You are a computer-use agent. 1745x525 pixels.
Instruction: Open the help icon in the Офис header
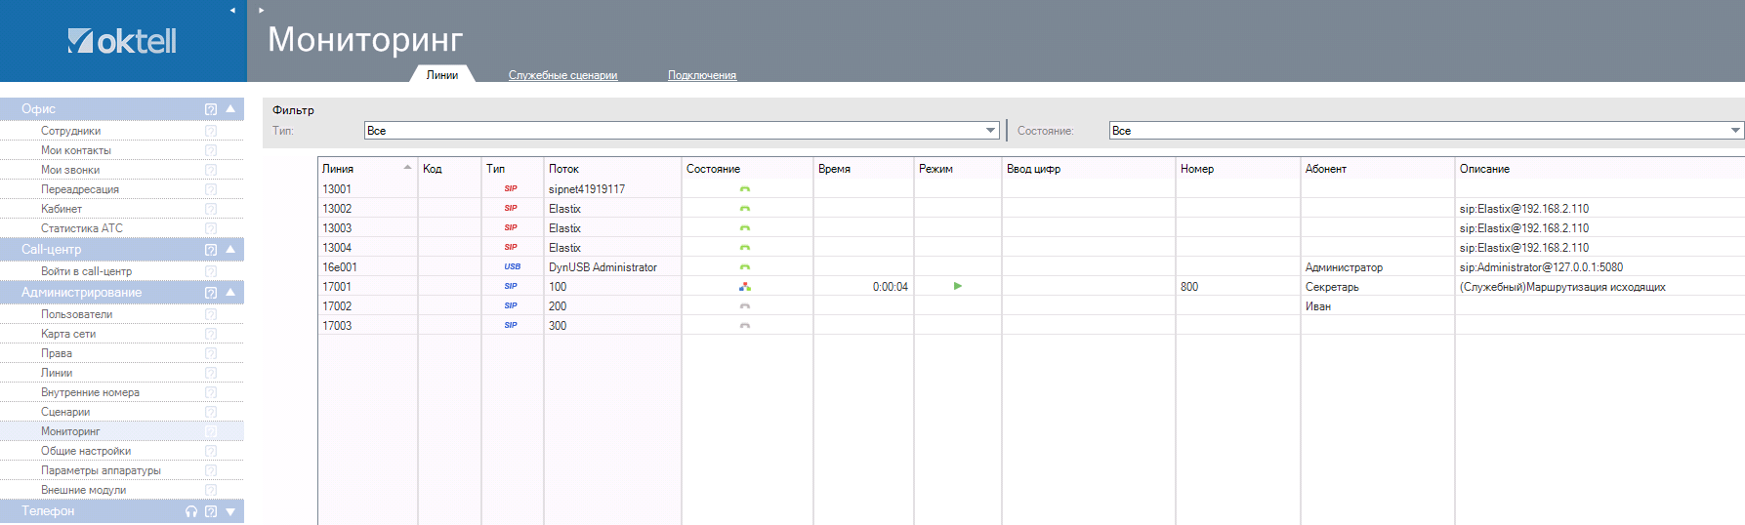pyautogui.click(x=211, y=109)
